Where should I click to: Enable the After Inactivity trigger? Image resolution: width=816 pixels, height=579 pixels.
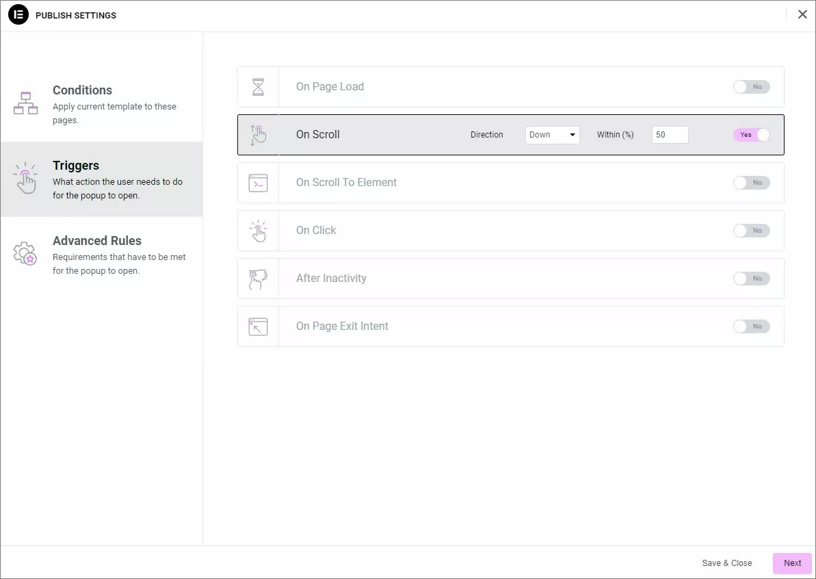point(751,279)
